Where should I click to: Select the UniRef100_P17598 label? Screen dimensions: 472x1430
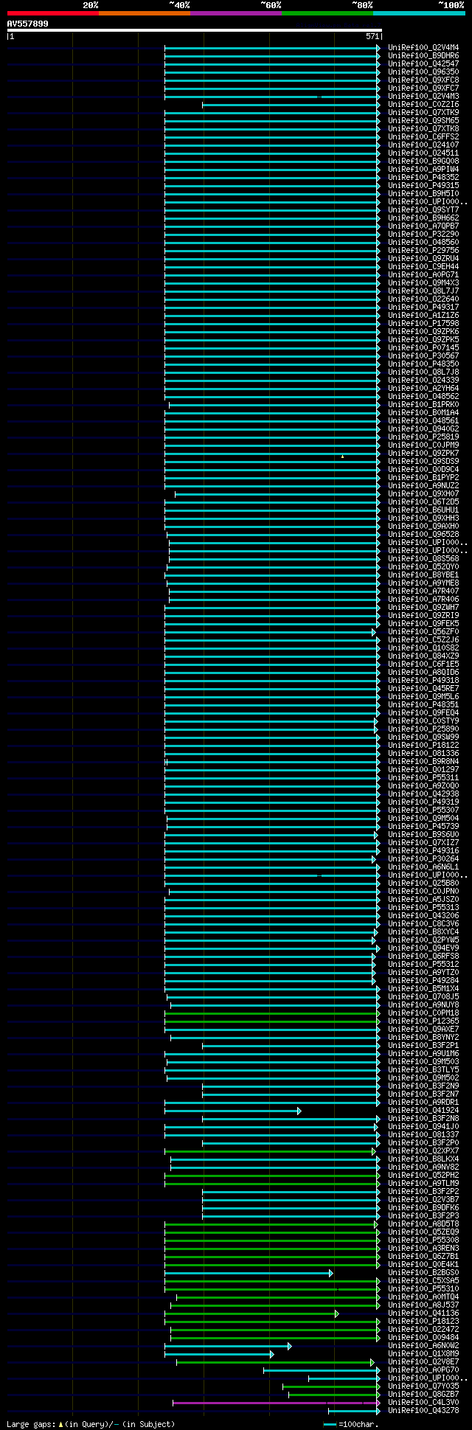(423, 323)
